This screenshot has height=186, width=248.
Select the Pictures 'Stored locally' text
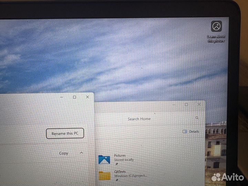124,160
